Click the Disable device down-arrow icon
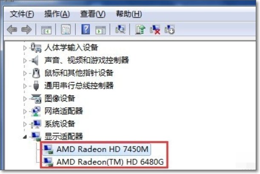Viewport: 260px width, 174px height. coord(169,30)
